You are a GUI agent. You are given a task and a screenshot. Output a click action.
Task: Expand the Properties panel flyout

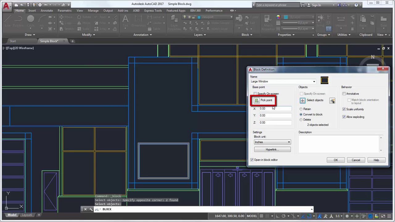286,35
